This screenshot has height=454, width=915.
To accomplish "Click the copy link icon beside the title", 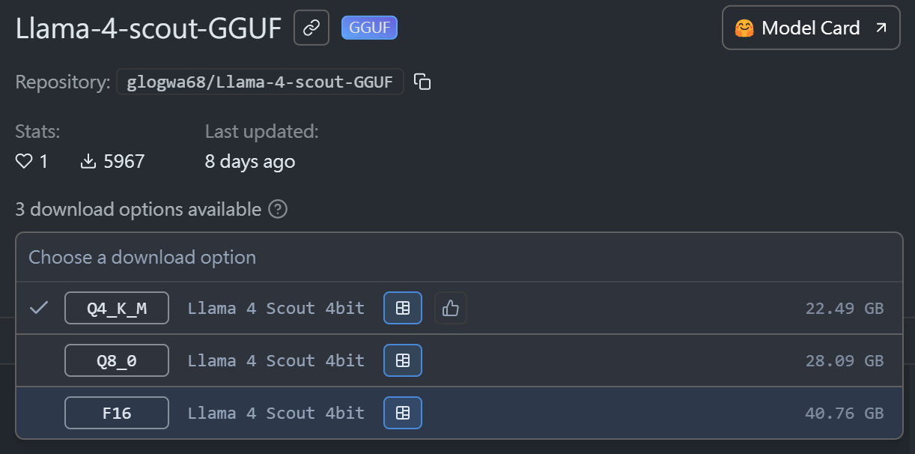I will tap(311, 28).
